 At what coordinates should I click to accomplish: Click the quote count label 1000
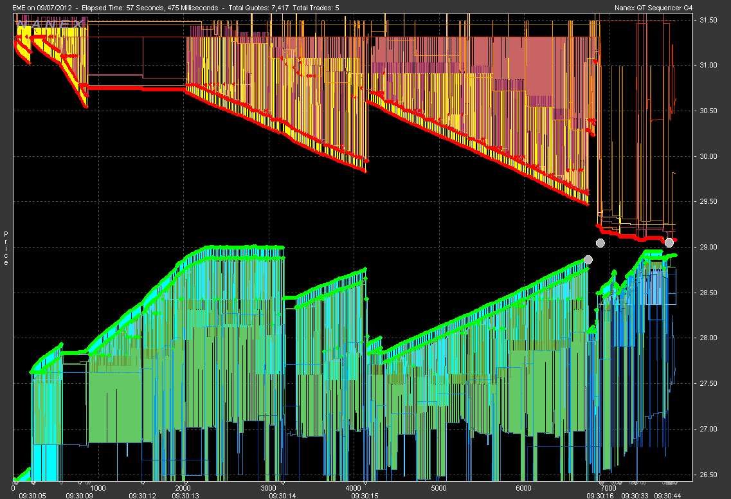[98, 488]
